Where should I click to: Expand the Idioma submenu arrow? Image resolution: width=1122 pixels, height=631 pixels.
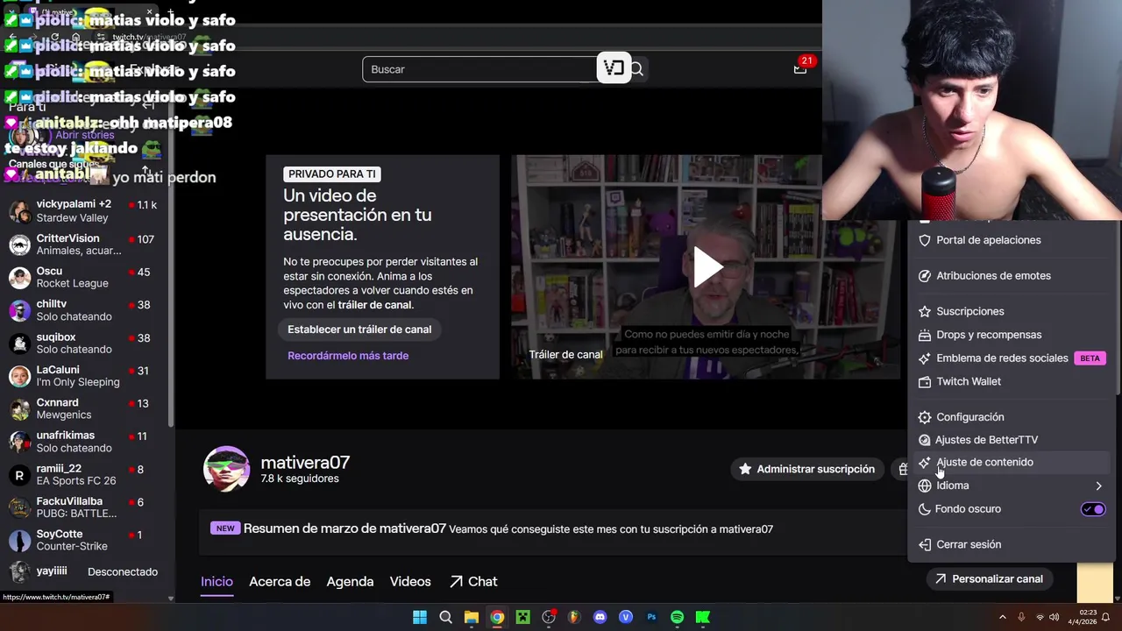(1098, 486)
